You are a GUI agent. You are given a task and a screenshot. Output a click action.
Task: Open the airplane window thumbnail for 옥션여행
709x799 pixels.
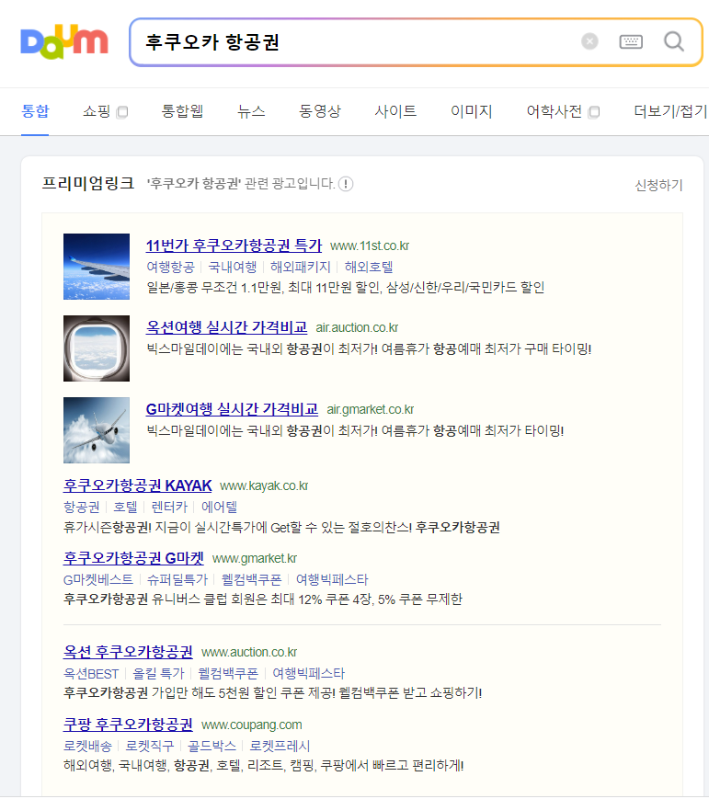coord(97,348)
